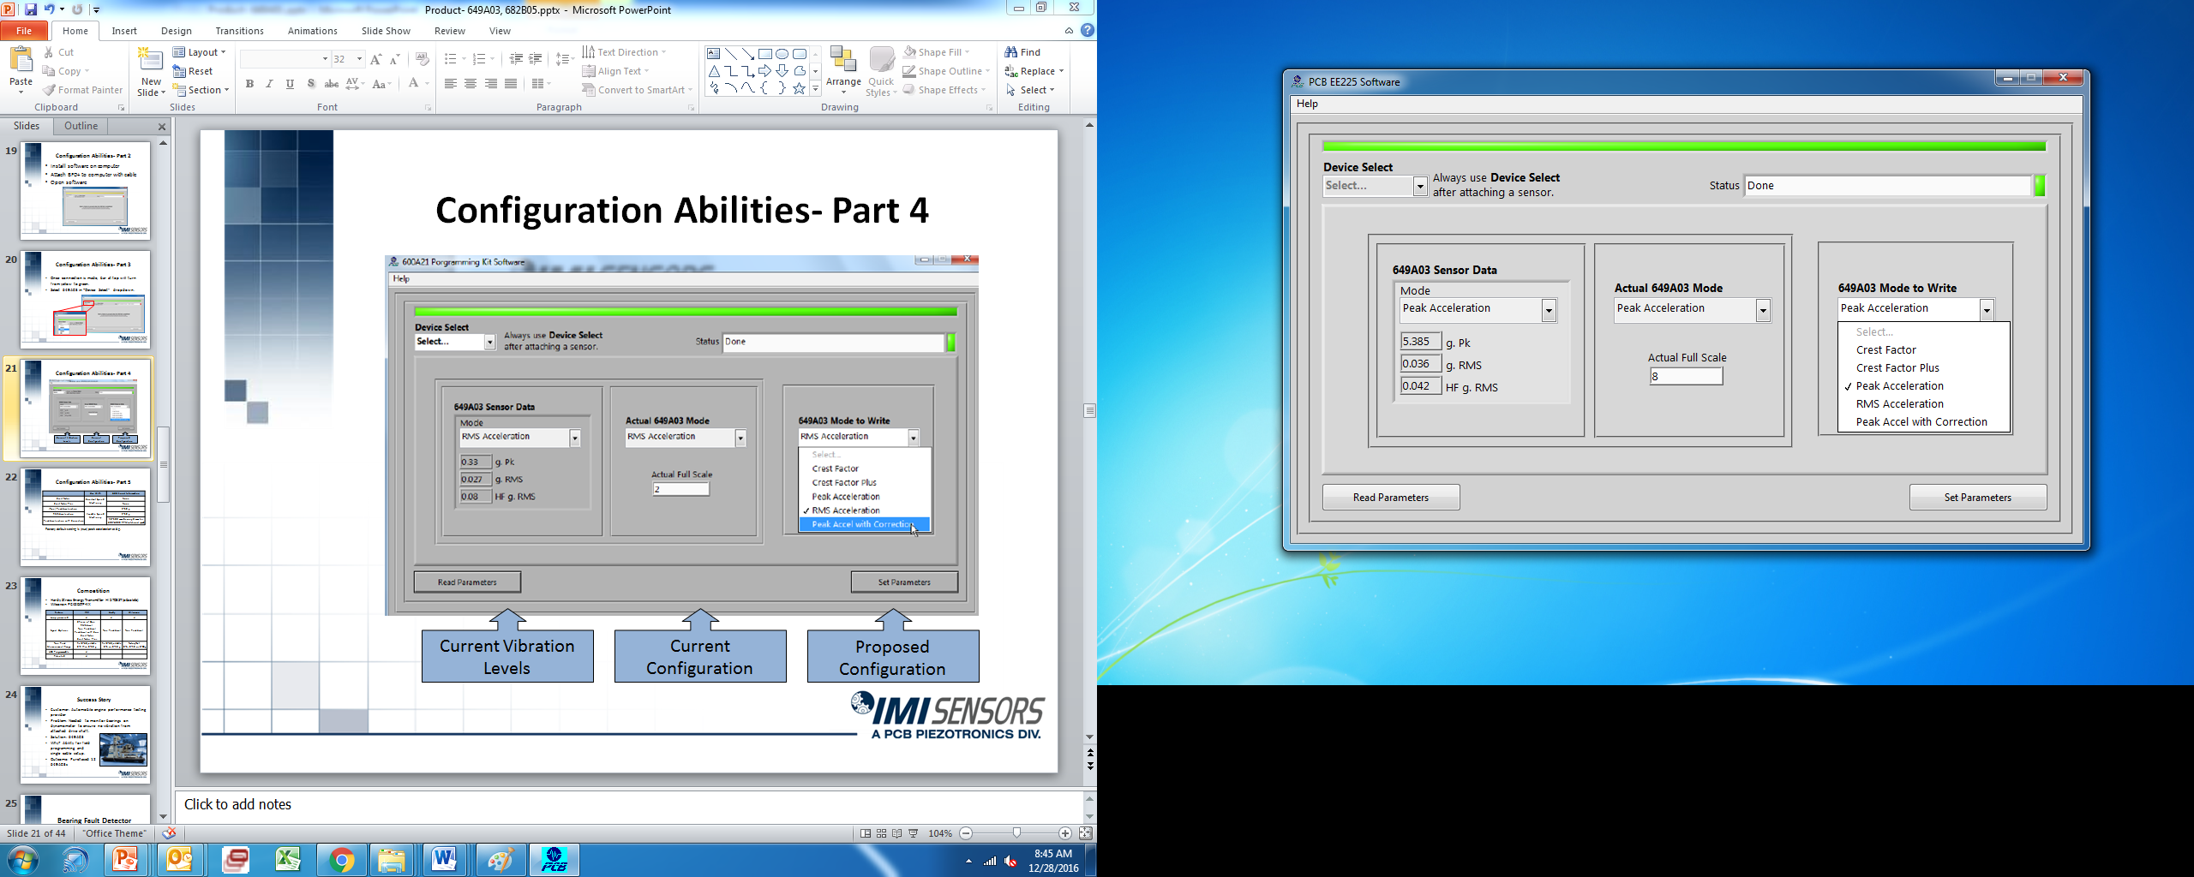Toggle Text Shadow in Font group

coord(311,84)
